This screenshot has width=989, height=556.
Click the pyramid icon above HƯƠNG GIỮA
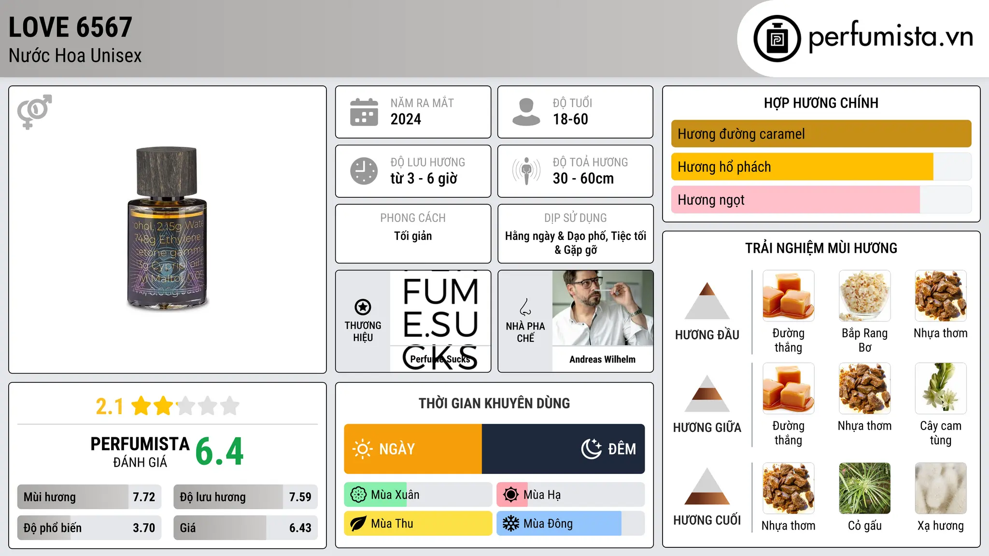(707, 393)
